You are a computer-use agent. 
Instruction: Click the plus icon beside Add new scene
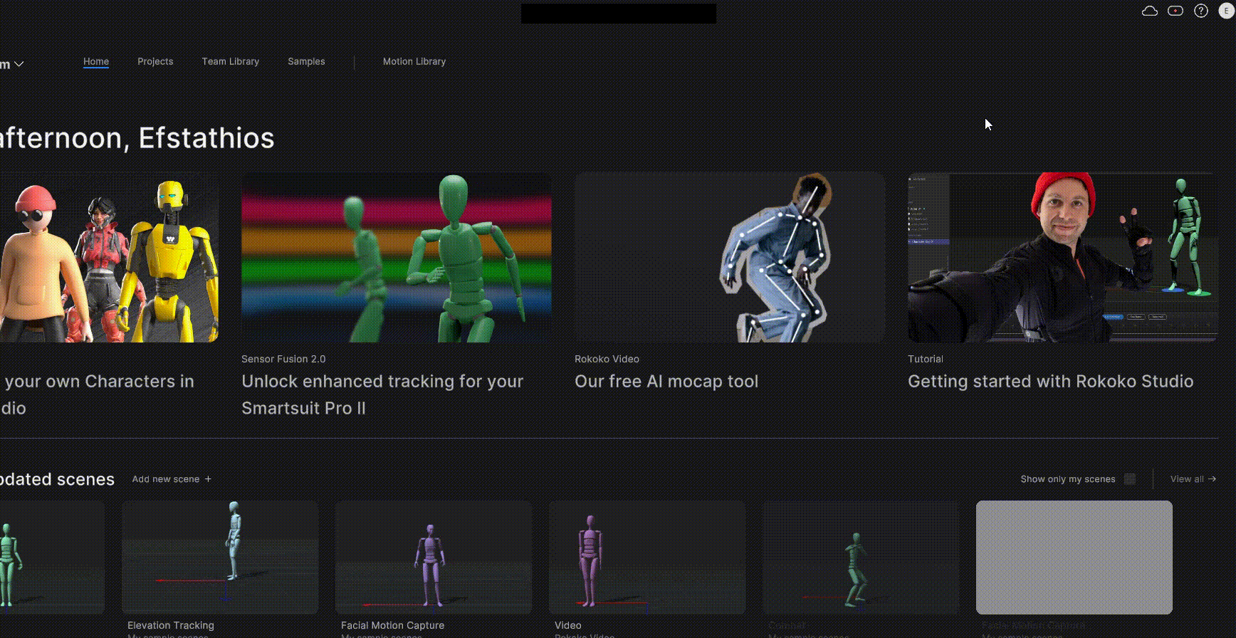click(208, 479)
